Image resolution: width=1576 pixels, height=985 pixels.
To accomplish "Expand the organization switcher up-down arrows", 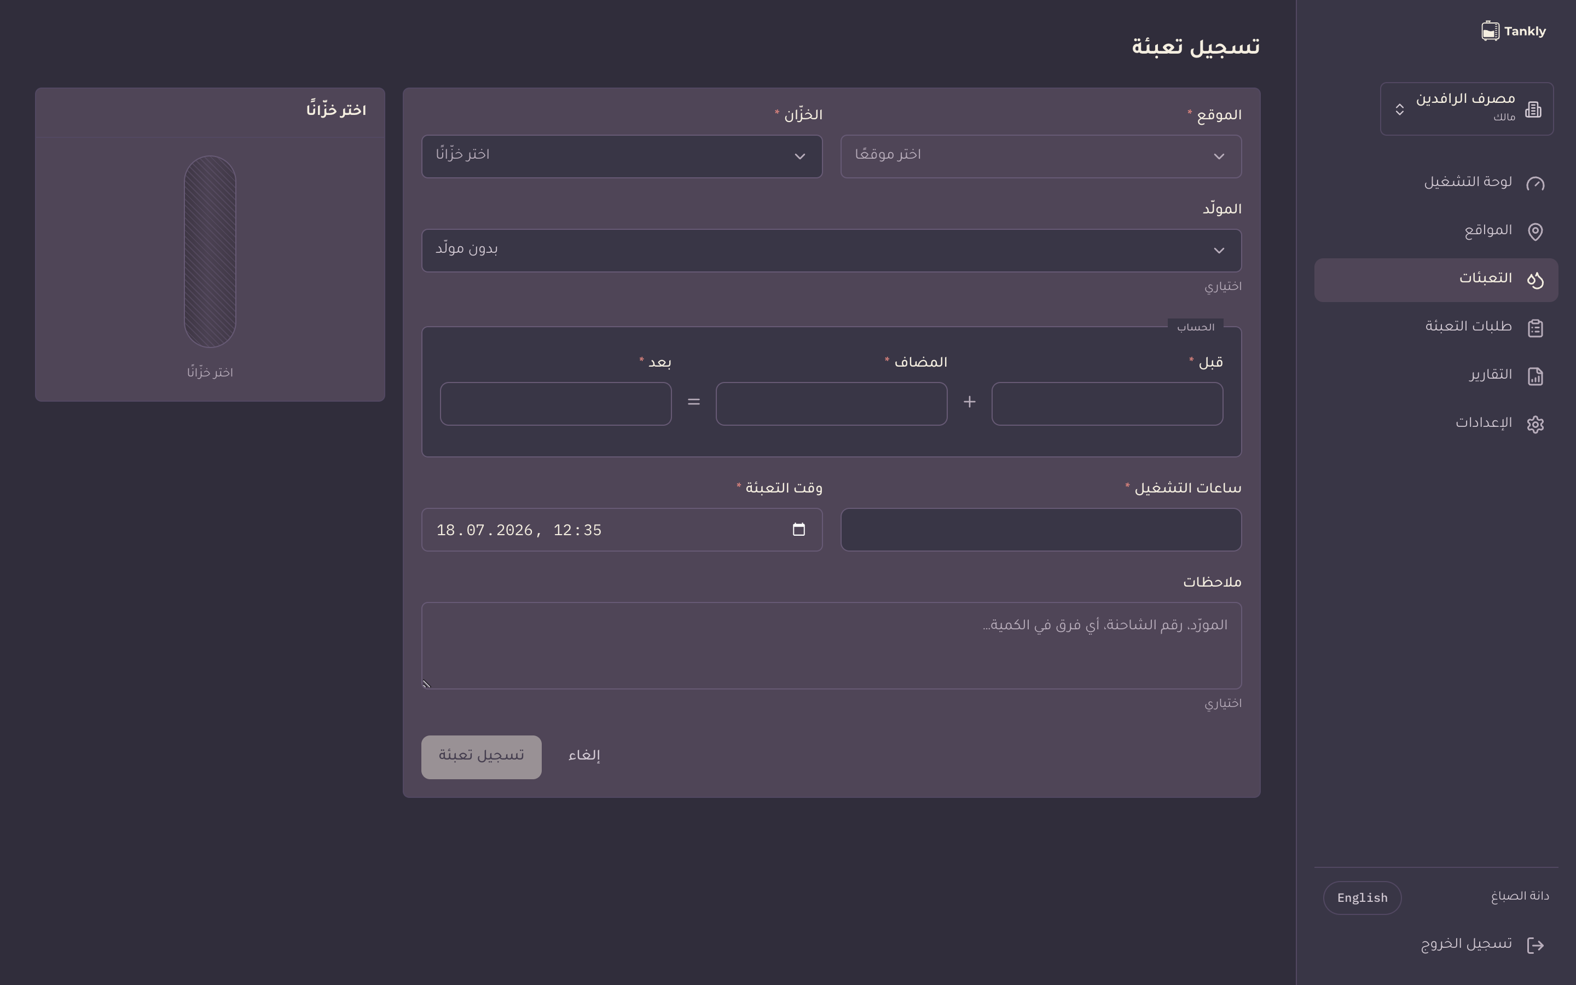I will point(1399,109).
